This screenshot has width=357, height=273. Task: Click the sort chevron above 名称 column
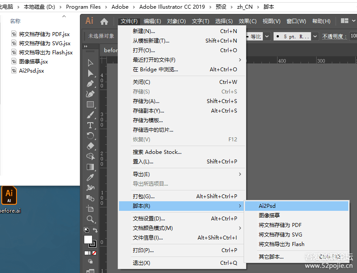64,16
